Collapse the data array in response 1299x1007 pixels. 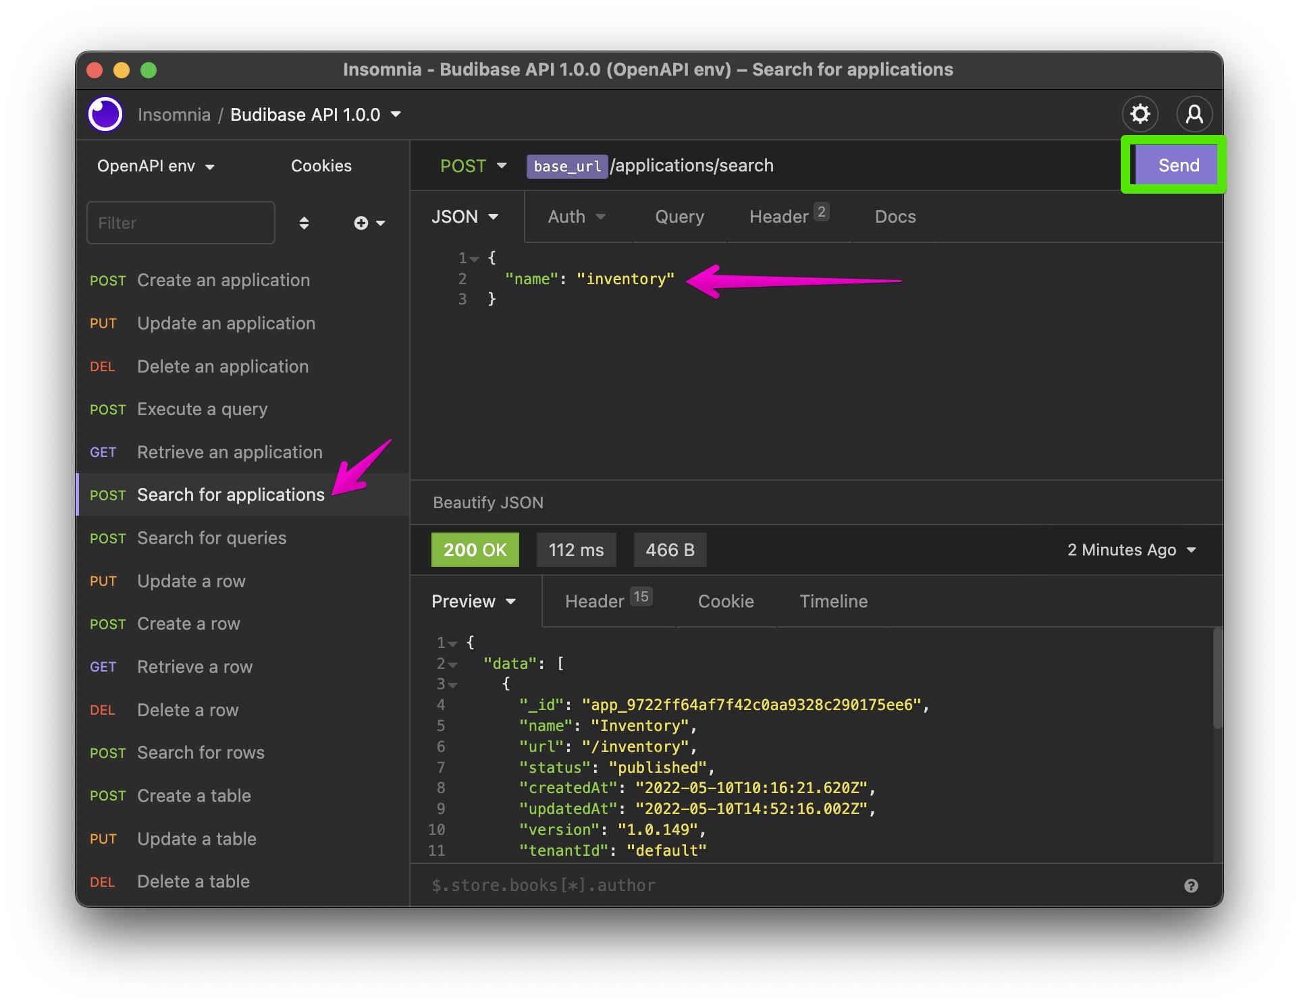pos(452,665)
